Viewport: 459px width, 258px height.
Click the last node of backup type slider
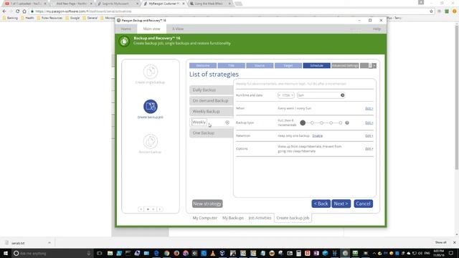coord(341,123)
